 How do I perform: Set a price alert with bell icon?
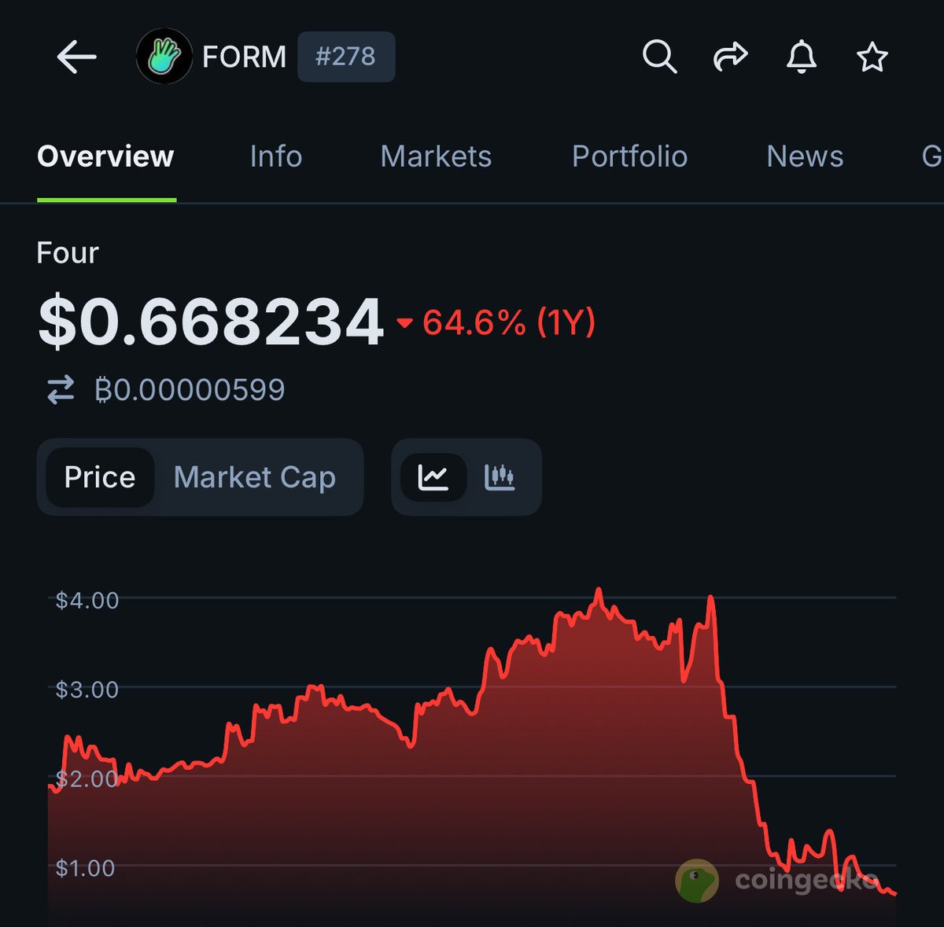[x=801, y=57]
